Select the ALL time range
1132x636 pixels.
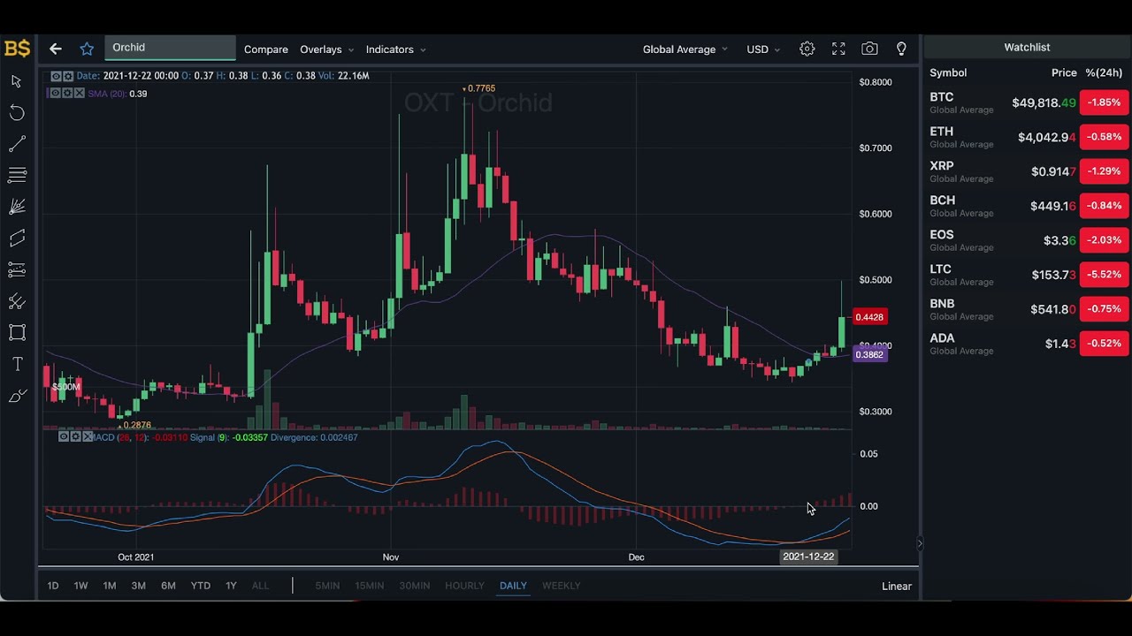260,586
